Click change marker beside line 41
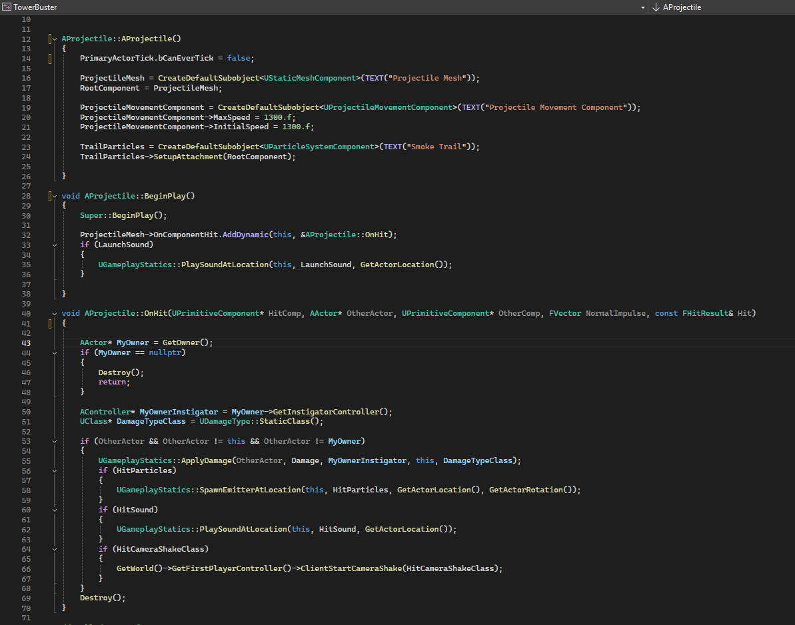 point(51,323)
